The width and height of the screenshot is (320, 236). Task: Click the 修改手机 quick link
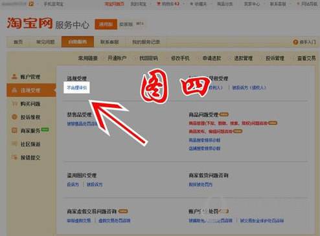click(x=180, y=58)
